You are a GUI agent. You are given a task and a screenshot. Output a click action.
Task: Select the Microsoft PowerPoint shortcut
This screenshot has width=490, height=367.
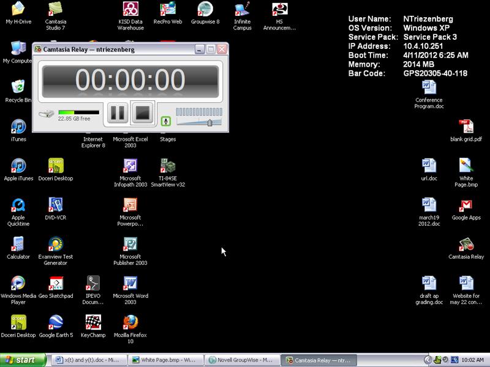(130, 212)
